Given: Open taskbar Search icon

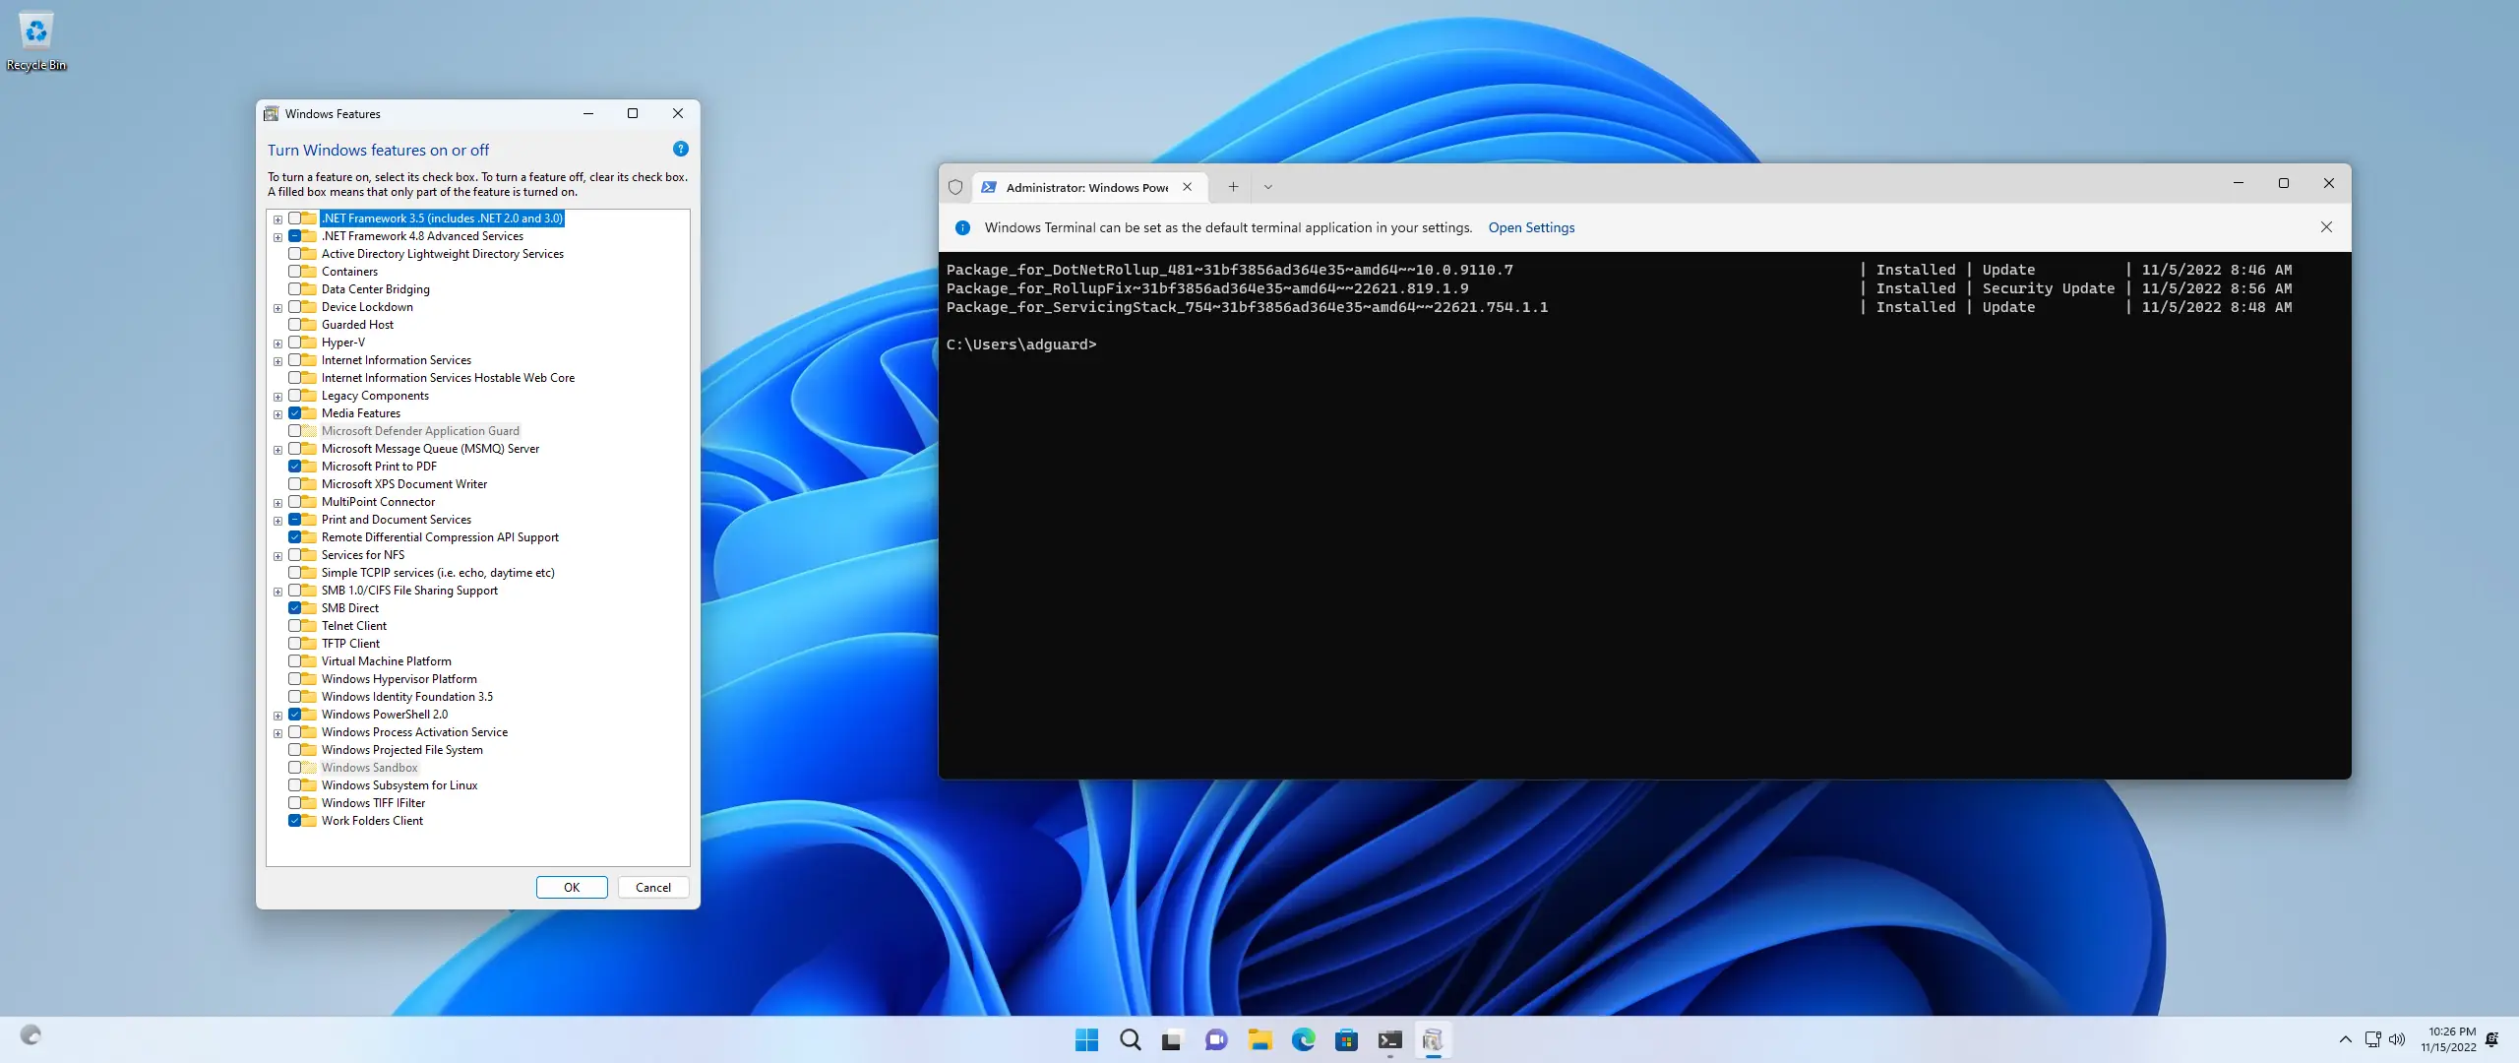Looking at the screenshot, I should click(x=1130, y=1040).
